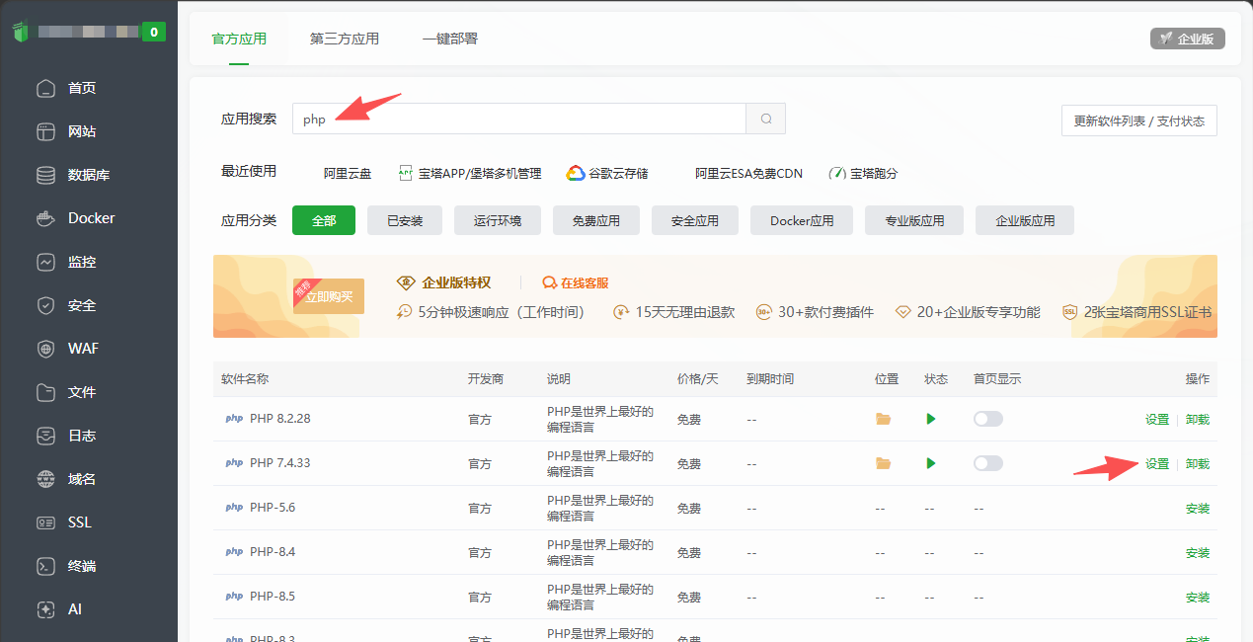Viewport: 1253px width, 642px height.
Task: Click PHP-8.4 software name
Action: [x=273, y=552]
